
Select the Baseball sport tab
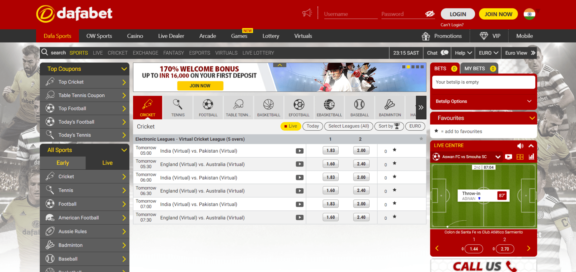(x=360, y=107)
